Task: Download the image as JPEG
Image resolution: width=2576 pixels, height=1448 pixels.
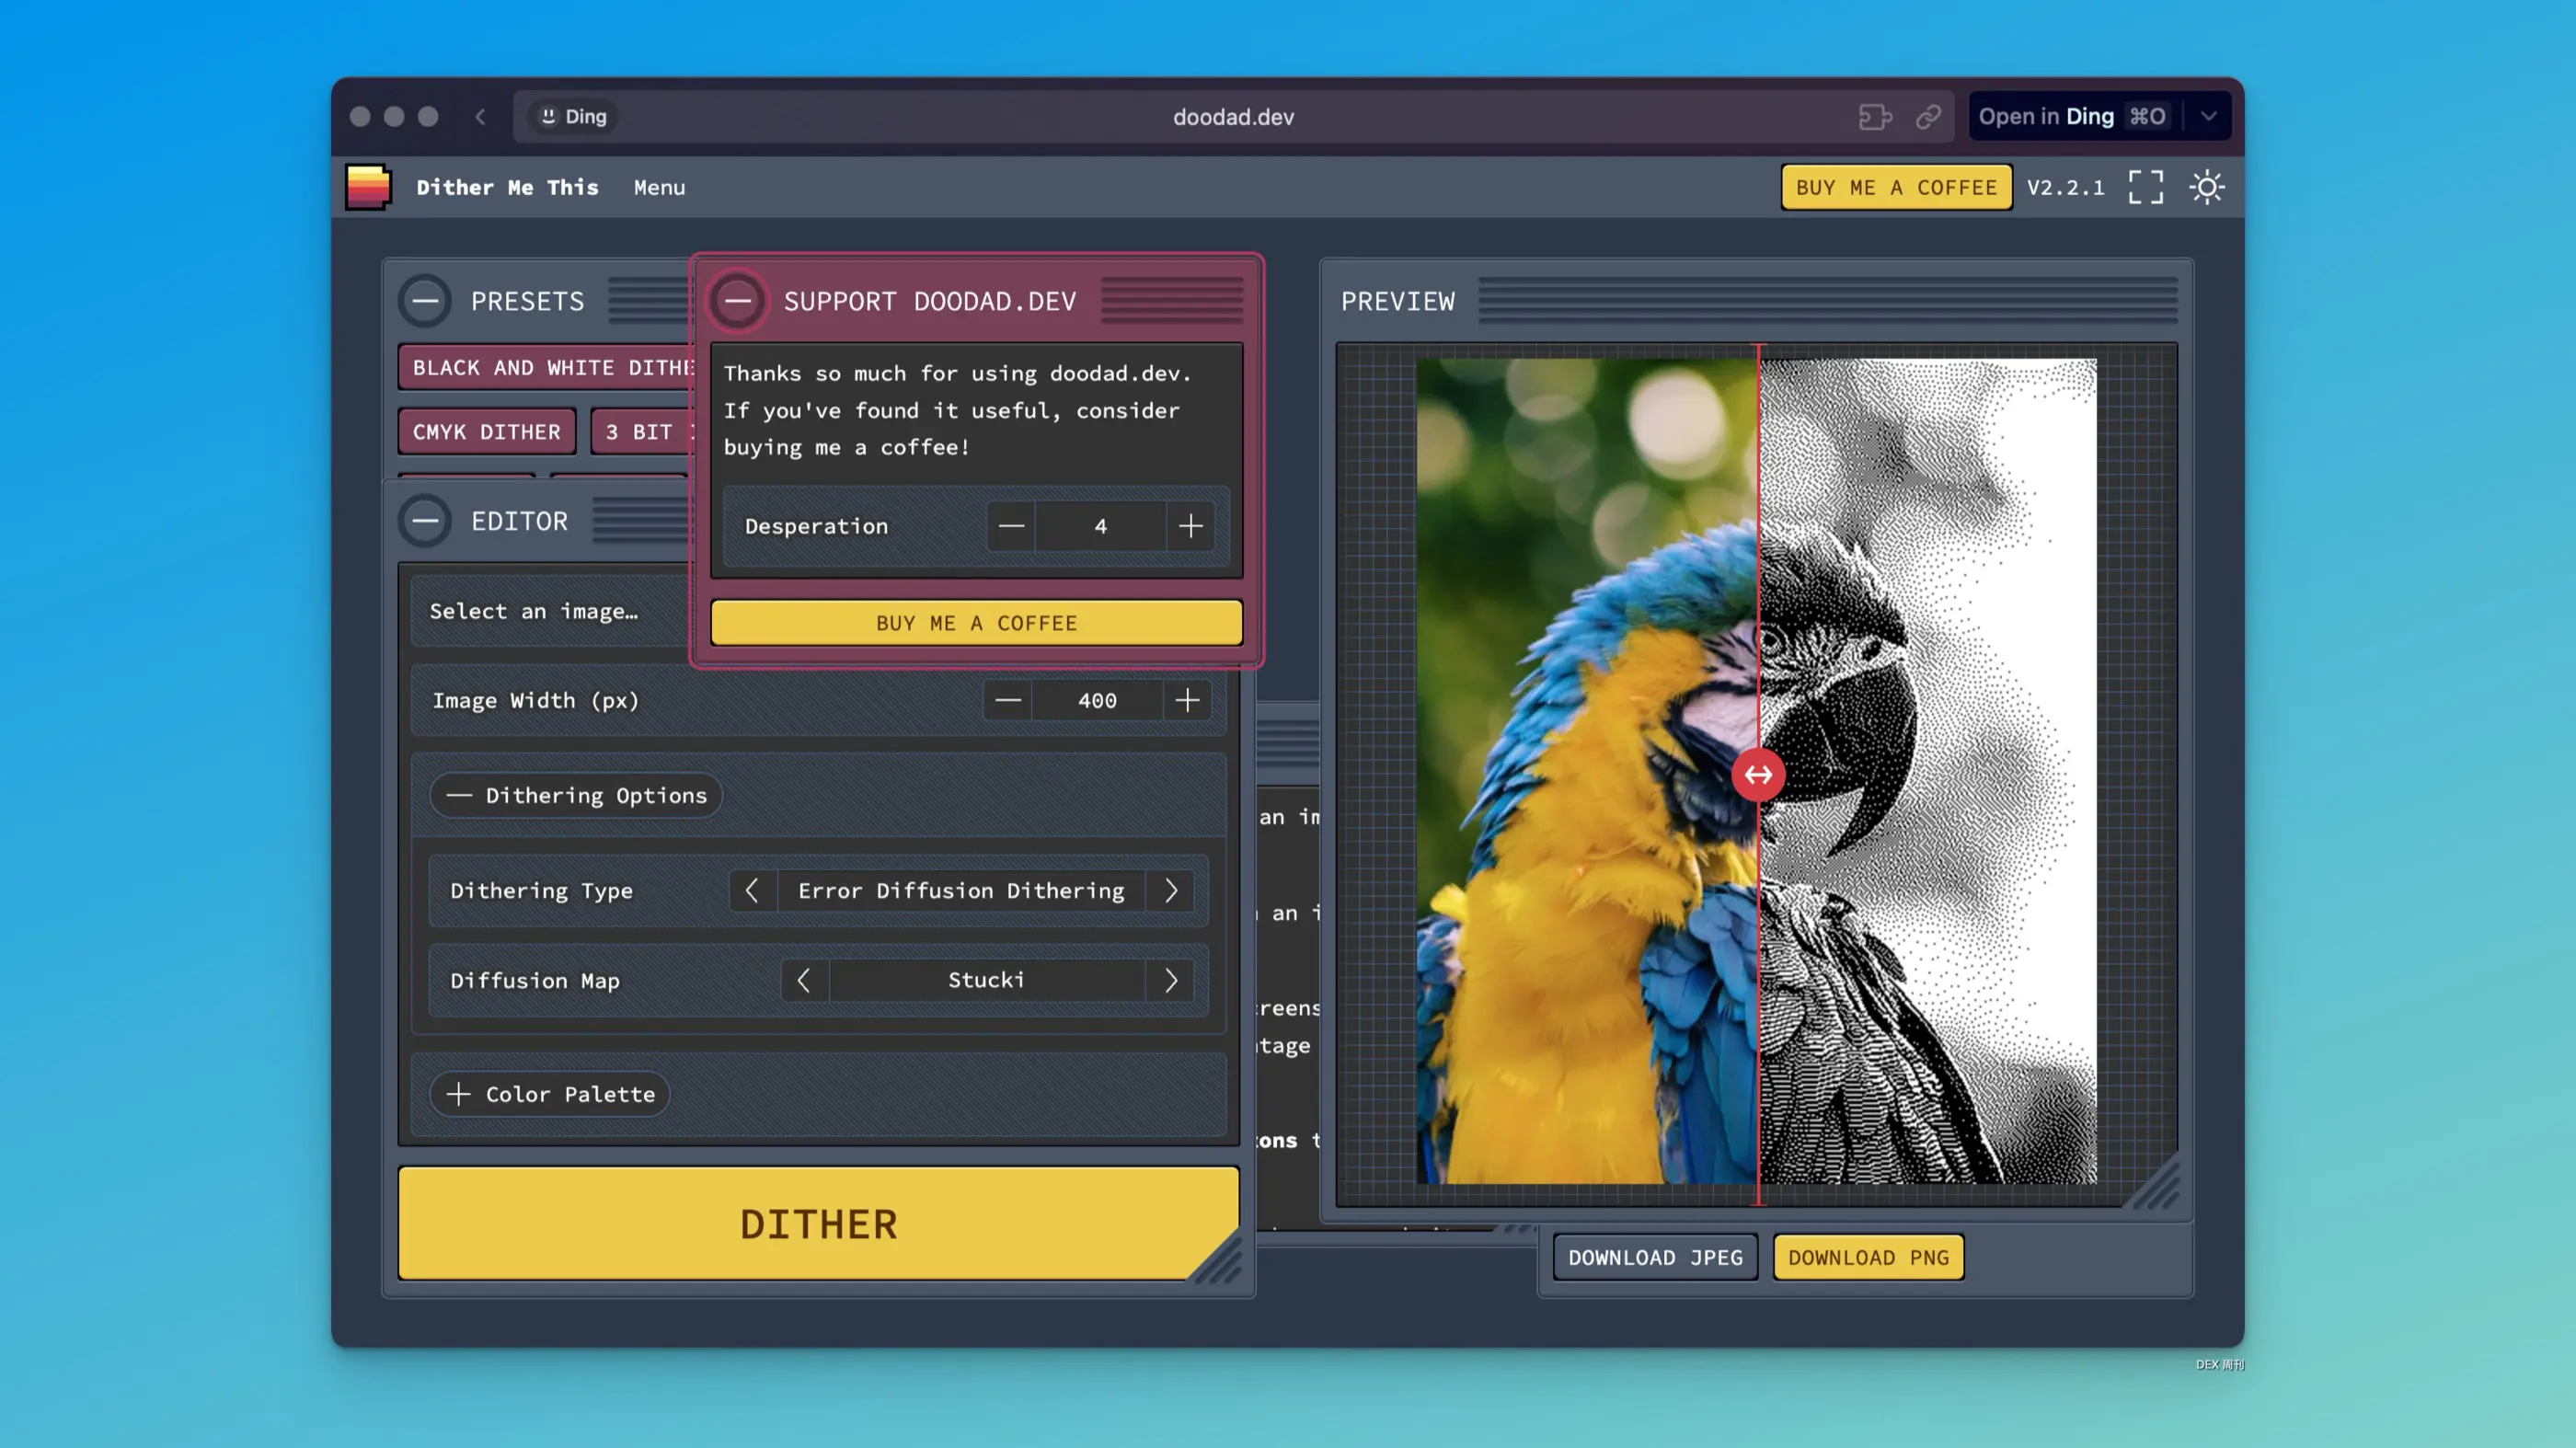Action: [1655, 1257]
